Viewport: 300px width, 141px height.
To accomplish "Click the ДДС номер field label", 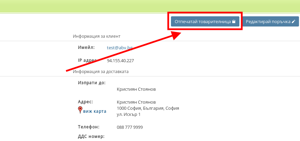I will [91, 137].
